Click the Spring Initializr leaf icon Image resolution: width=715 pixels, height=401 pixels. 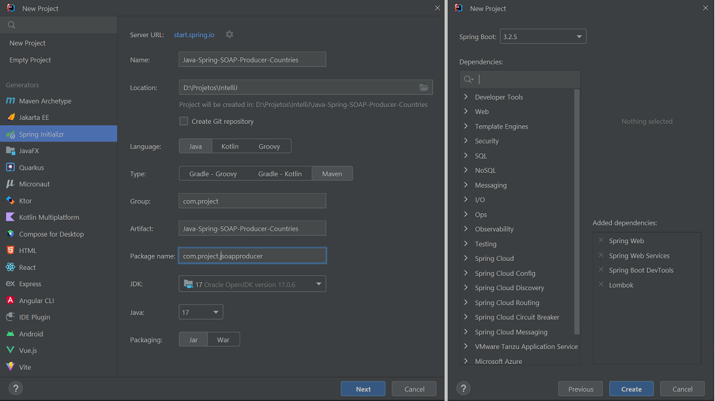tap(10, 134)
